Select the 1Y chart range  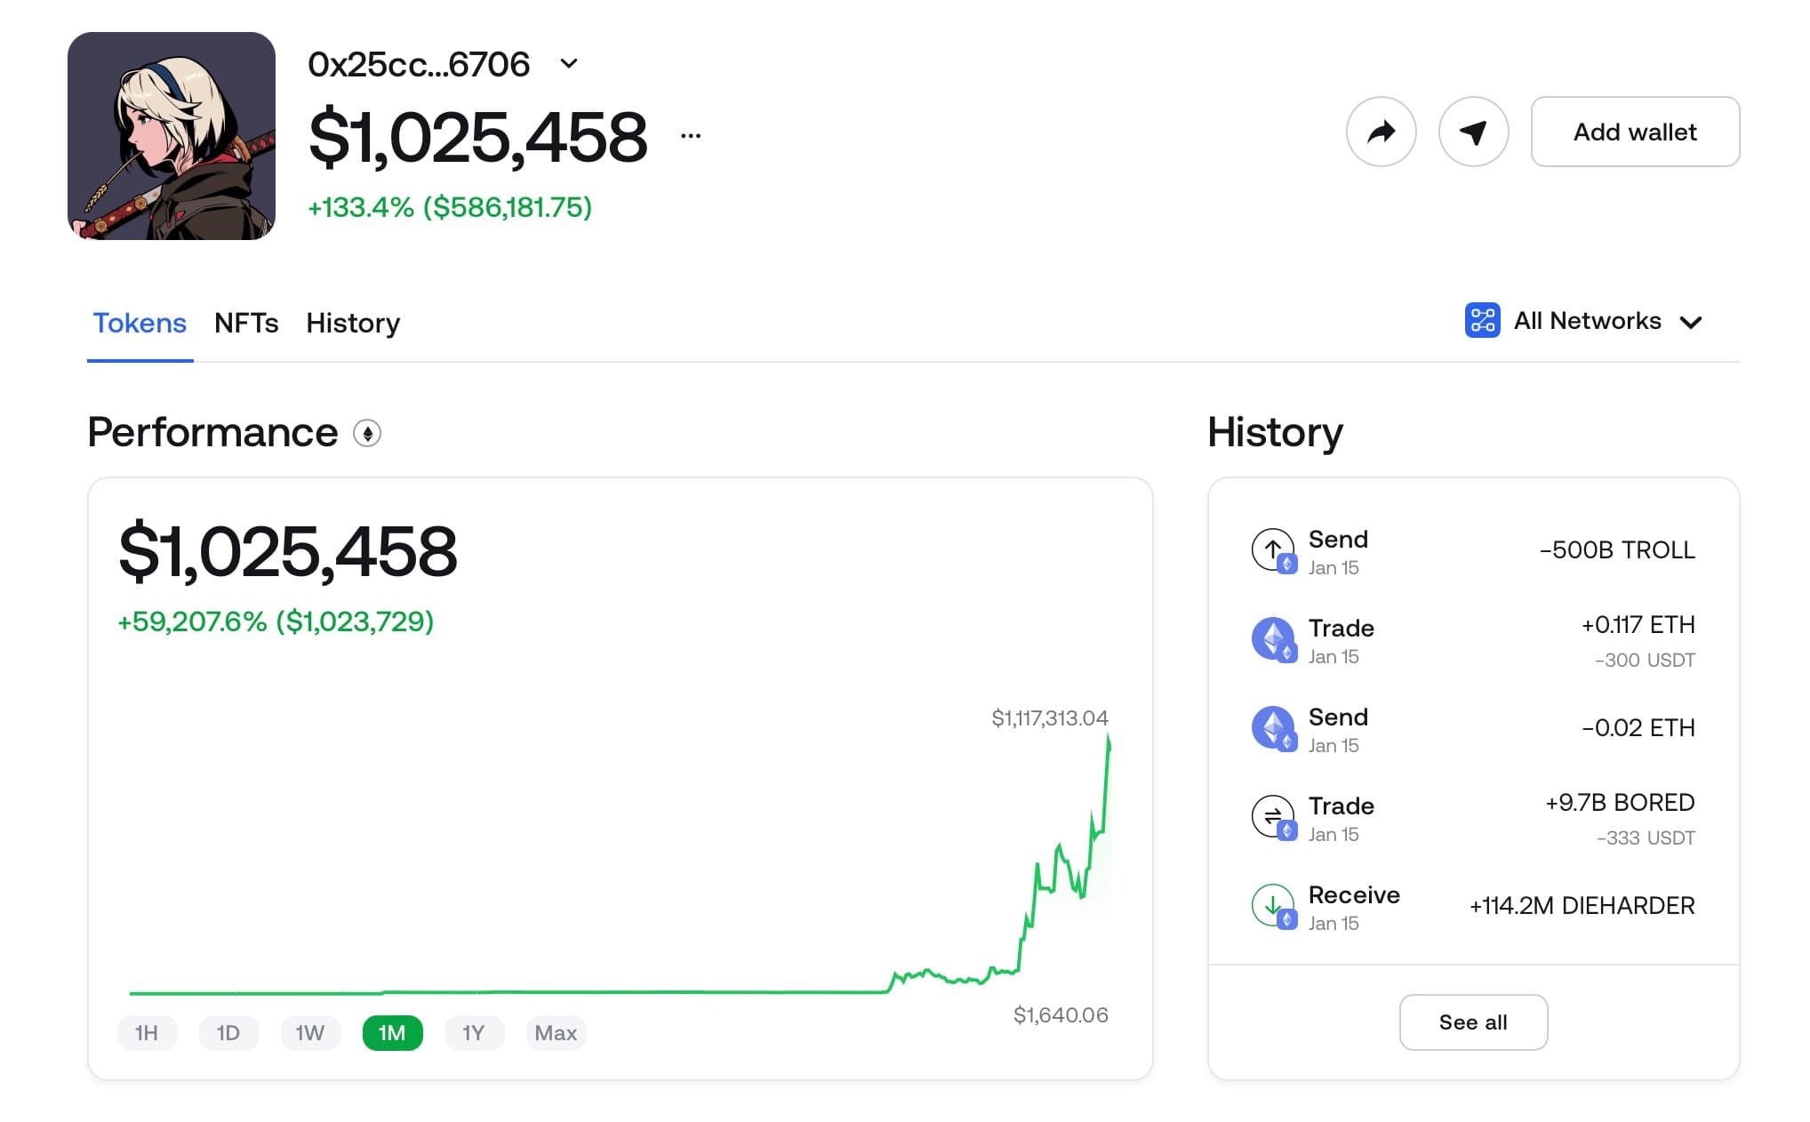pos(474,1032)
